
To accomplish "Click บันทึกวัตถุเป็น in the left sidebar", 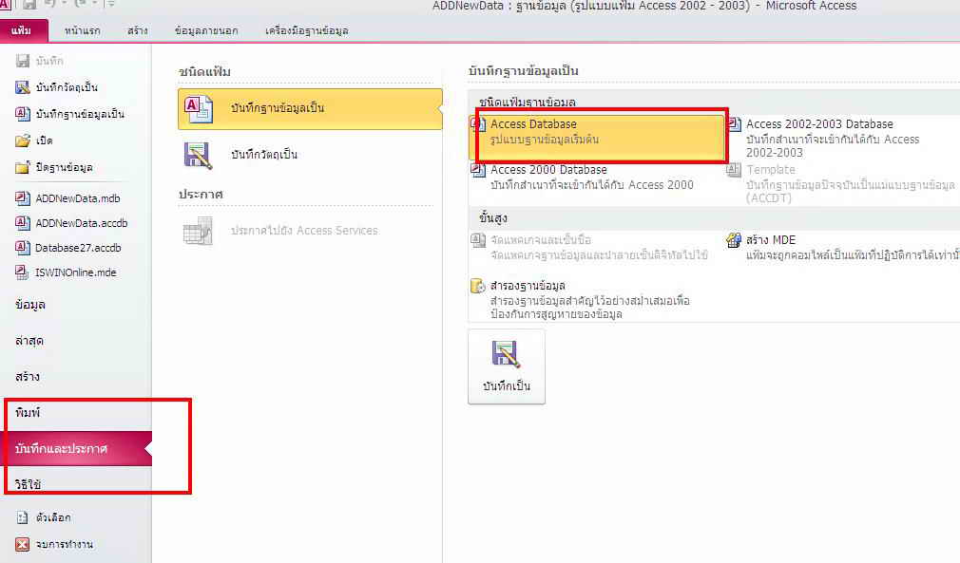I will tap(56, 87).
